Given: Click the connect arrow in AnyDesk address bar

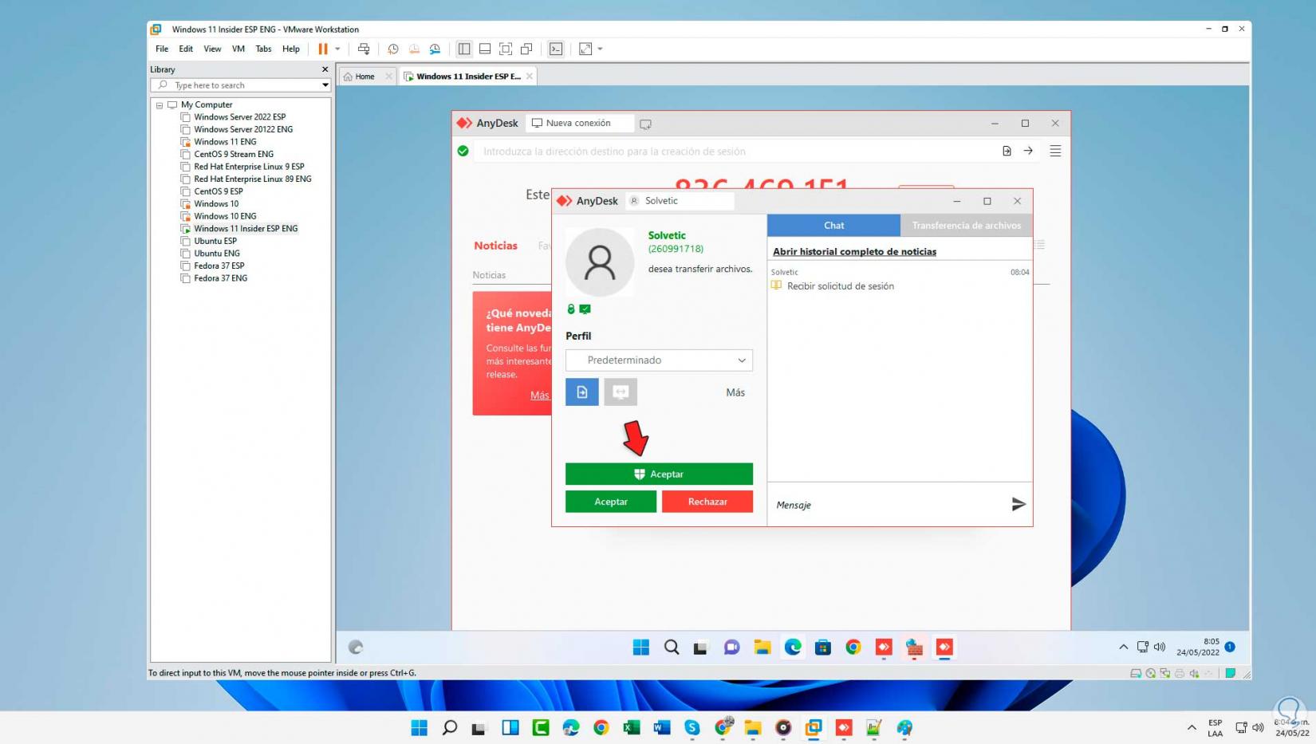Looking at the screenshot, I should pyautogui.click(x=1028, y=151).
